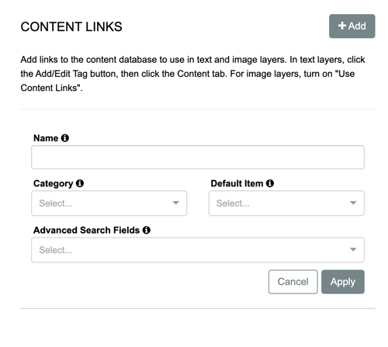Click the Advanced Search Fields info icon
The image size is (388, 347).
point(147,230)
